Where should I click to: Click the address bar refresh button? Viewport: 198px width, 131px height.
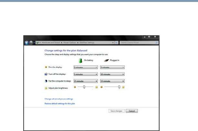click(x=116, y=43)
